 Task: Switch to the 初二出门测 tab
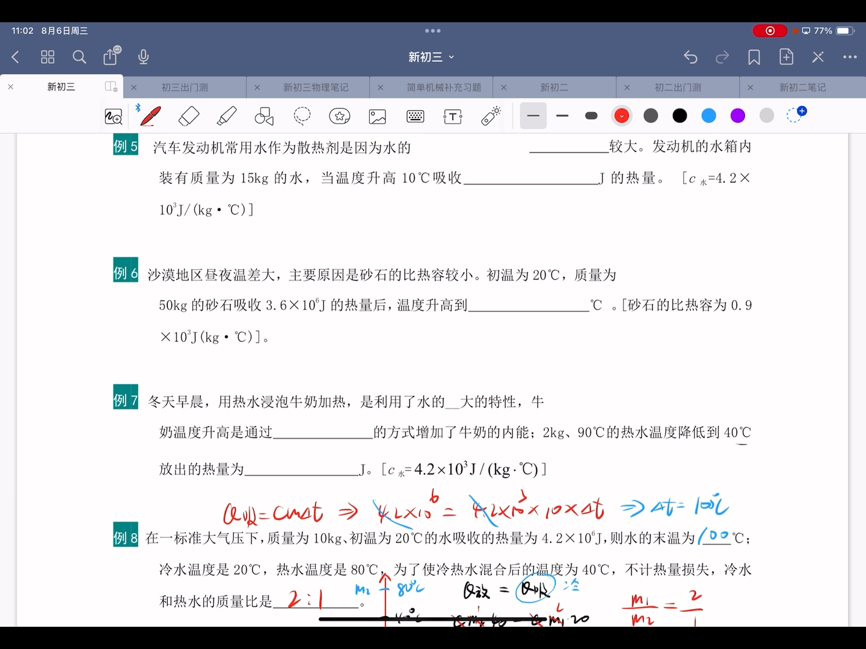point(678,88)
